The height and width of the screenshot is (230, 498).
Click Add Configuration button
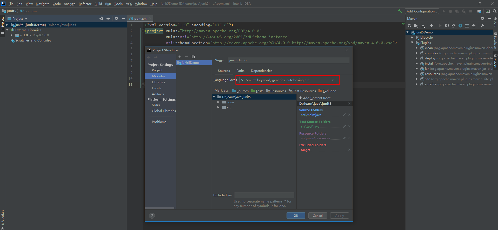tap(422, 11)
